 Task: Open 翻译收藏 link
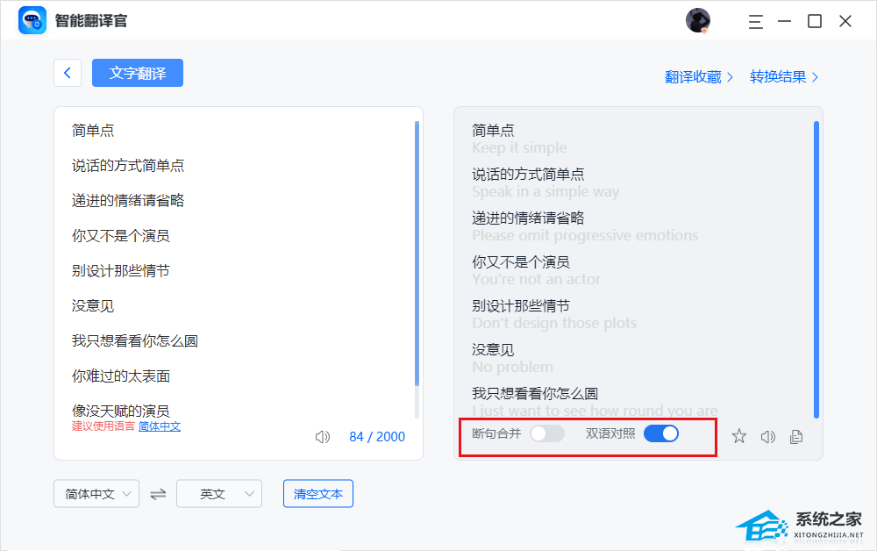(699, 77)
